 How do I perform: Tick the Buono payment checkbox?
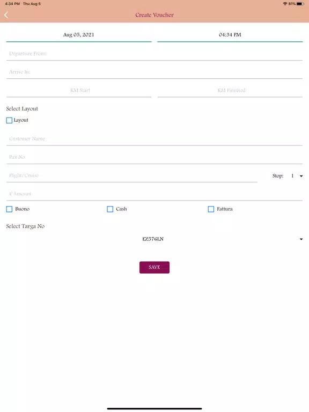pos(9,209)
